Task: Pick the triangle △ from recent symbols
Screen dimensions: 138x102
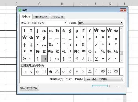Action: tap(57, 72)
